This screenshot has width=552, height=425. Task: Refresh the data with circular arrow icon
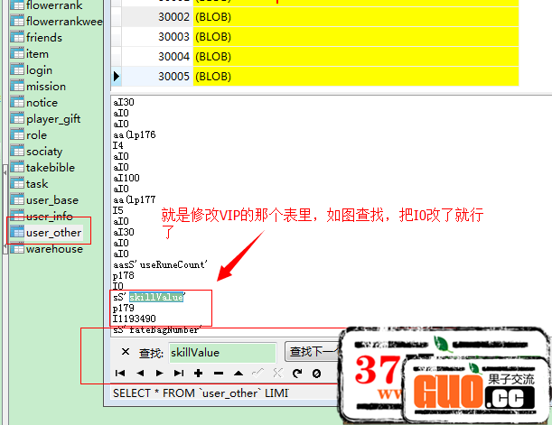(x=296, y=374)
